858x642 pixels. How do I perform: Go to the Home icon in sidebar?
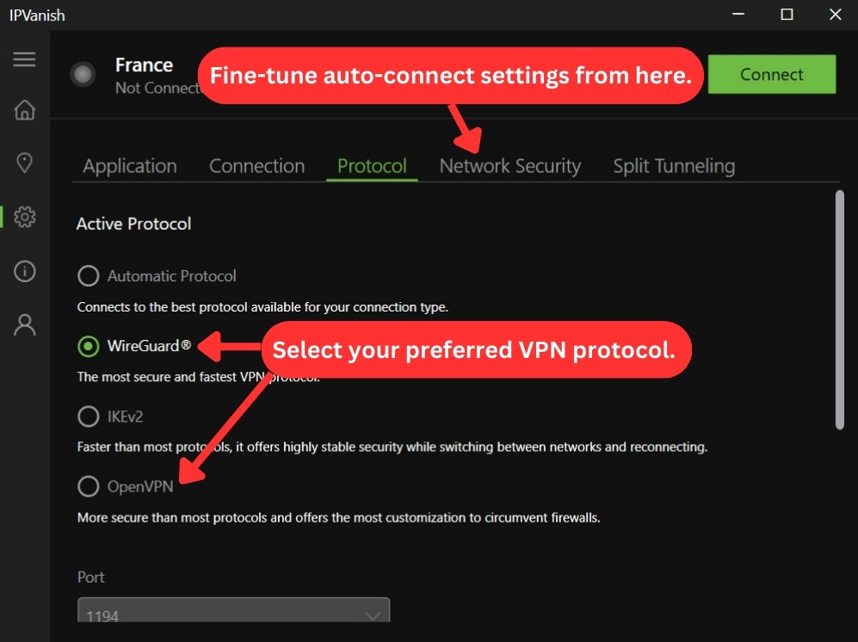coord(25,110)
